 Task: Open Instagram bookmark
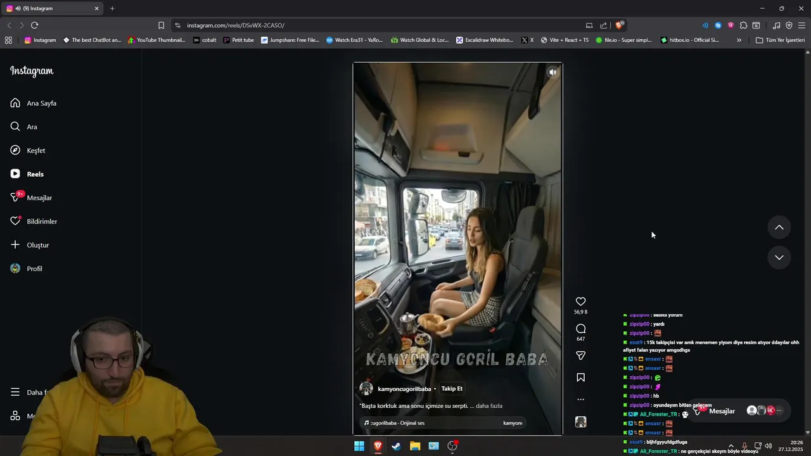(x=40, y=40)
